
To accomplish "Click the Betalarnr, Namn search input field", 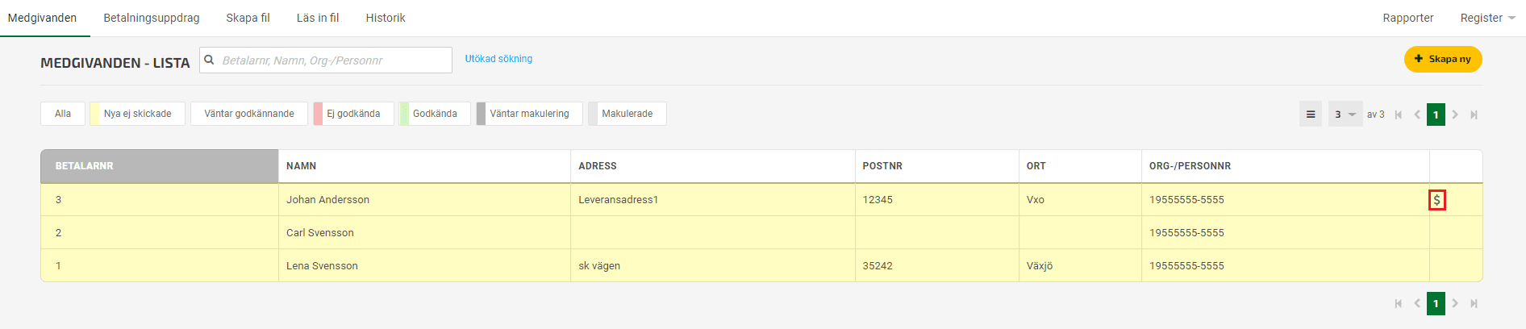I will tap(326, 60).
